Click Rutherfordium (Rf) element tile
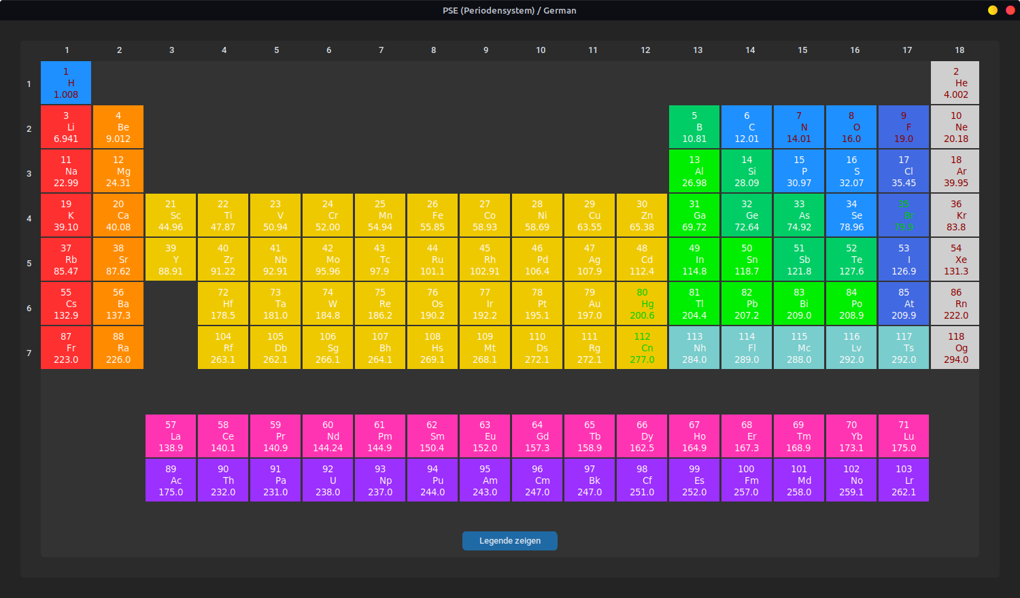 [223, 348]
